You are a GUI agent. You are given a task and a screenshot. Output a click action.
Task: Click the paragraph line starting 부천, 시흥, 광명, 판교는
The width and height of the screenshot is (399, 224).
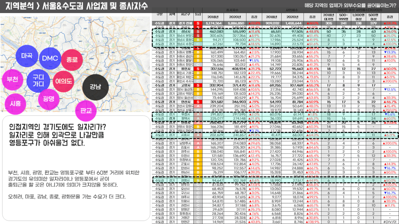coord(73,173)
